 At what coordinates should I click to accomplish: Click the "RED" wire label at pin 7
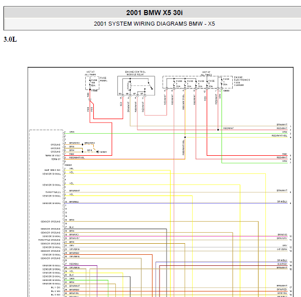pyautogui.click(x=72, y=154)
